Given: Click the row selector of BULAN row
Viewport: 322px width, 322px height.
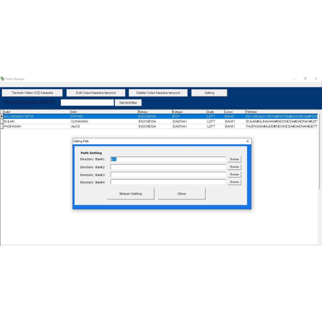Looking at the screenshot, I should pyautogui.click(x=2, y=121).
